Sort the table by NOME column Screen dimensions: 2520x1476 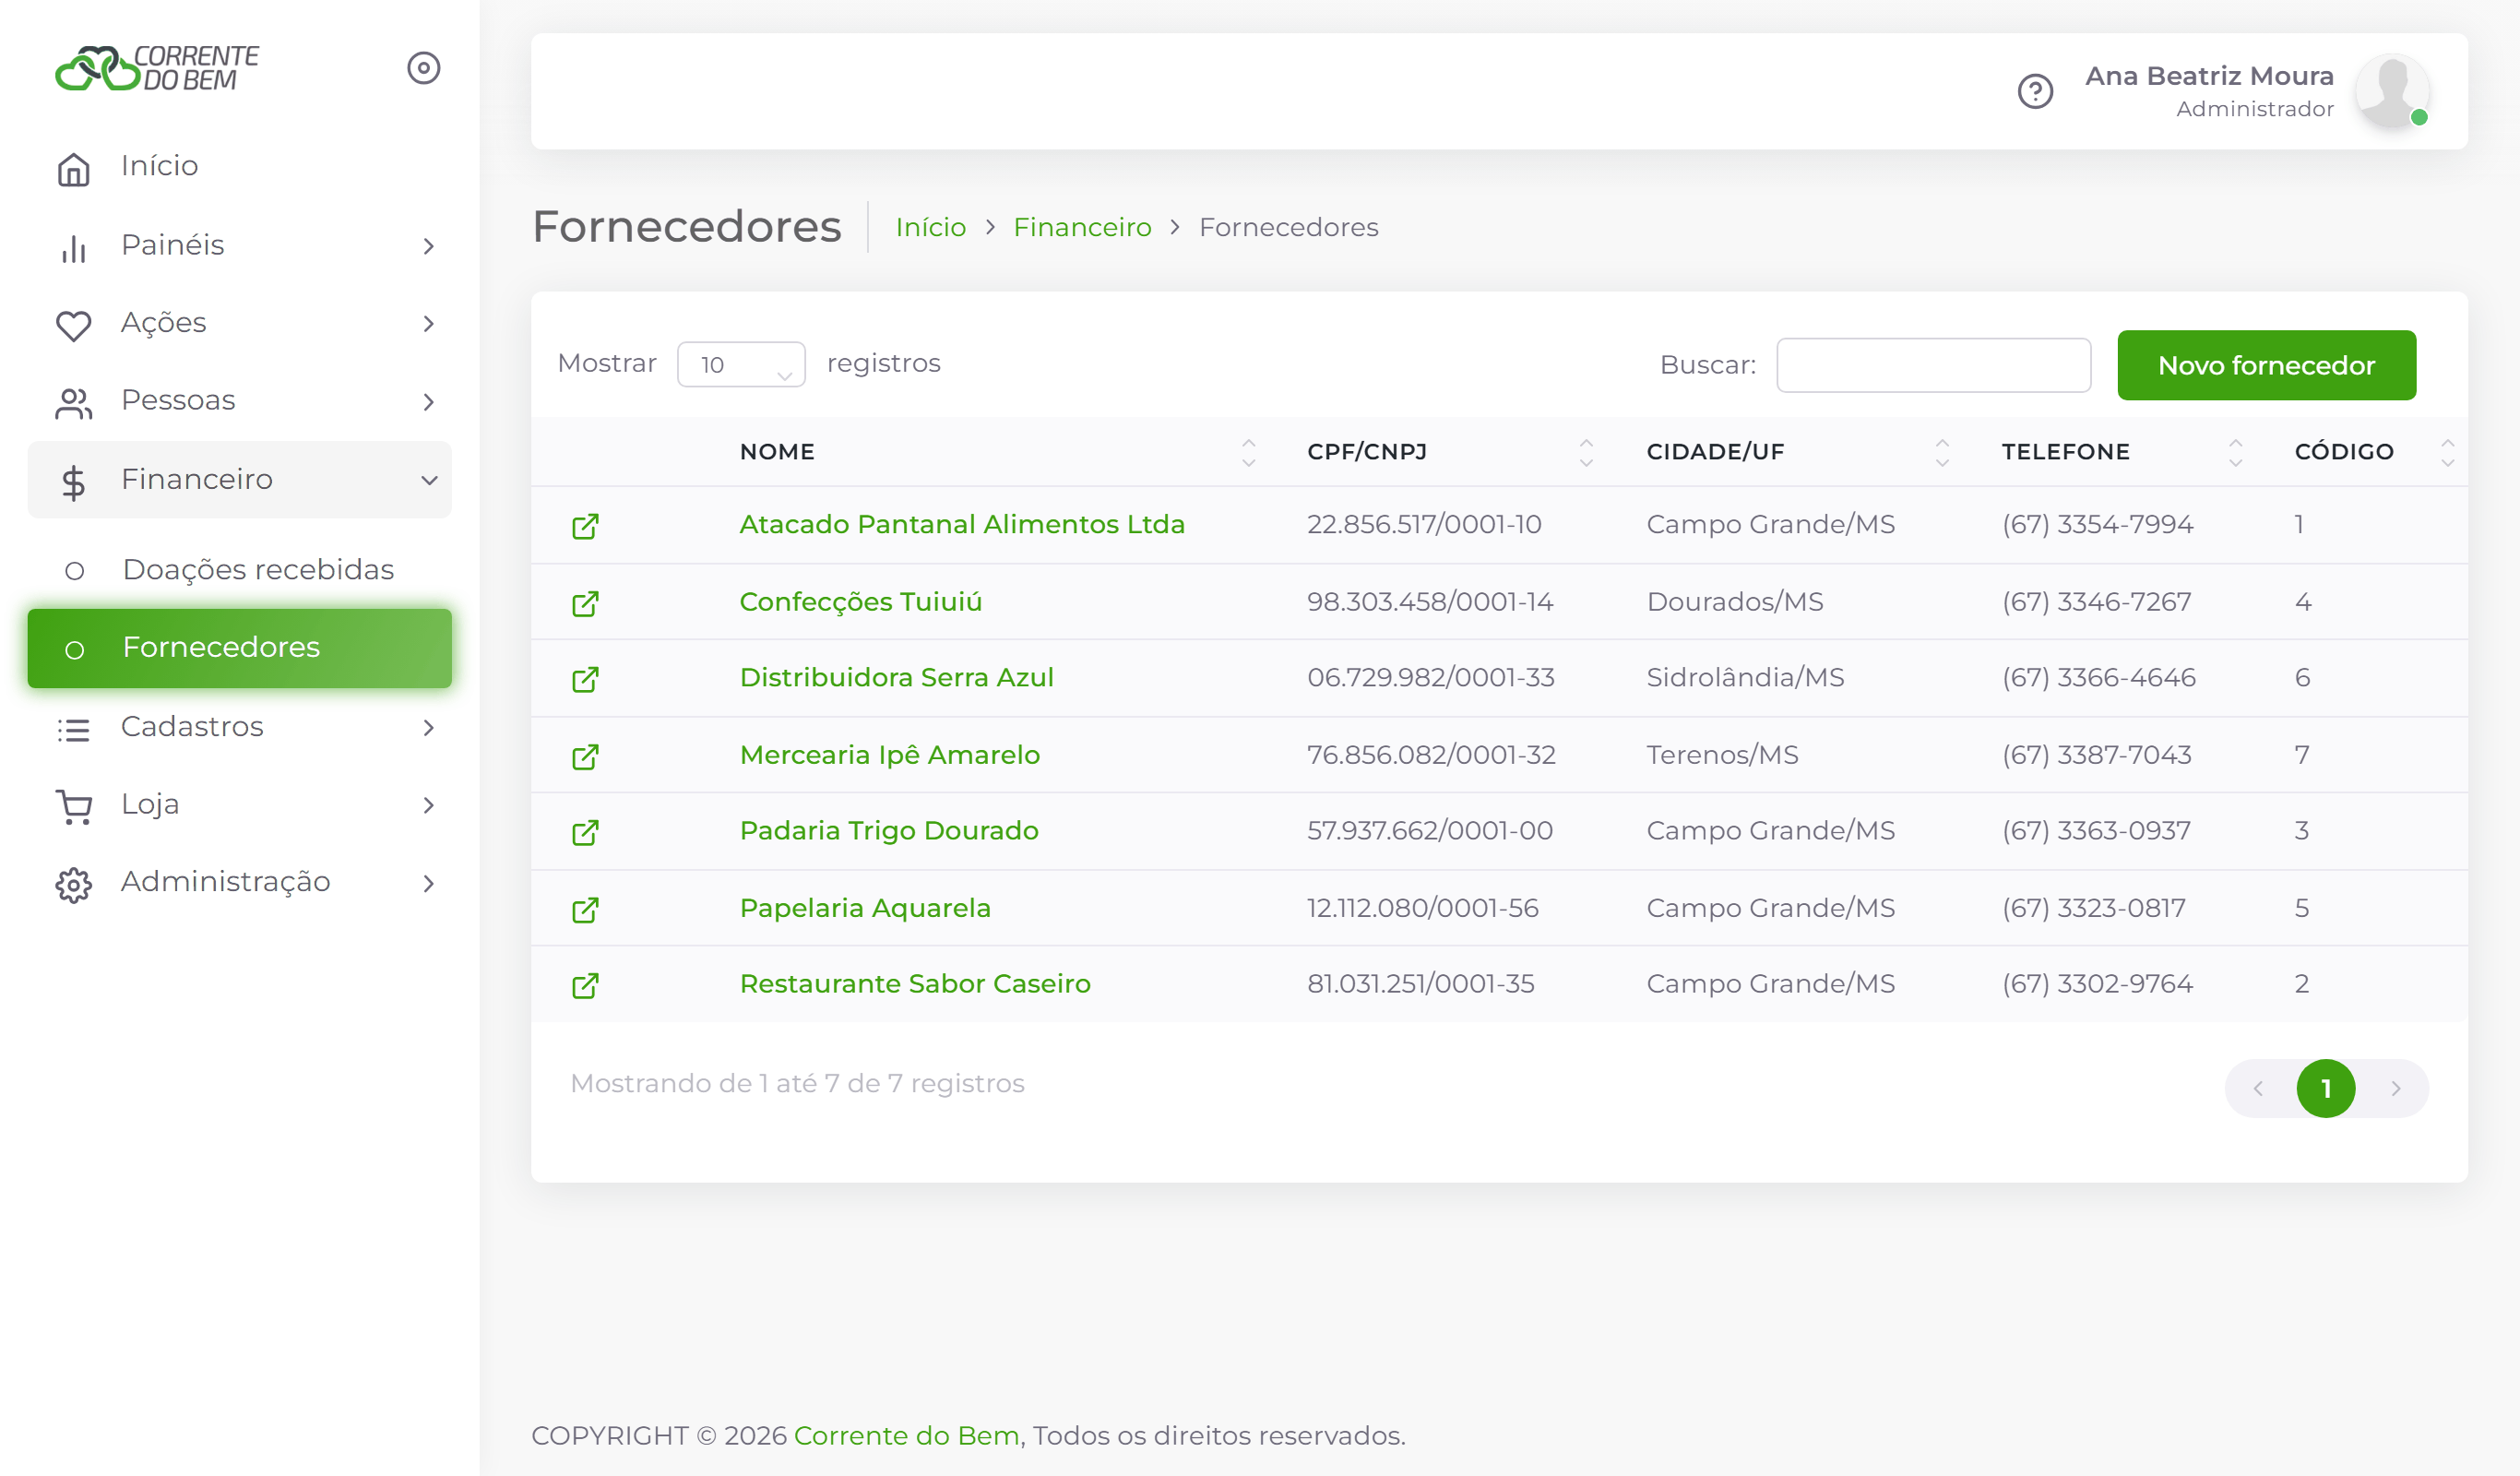998,451
